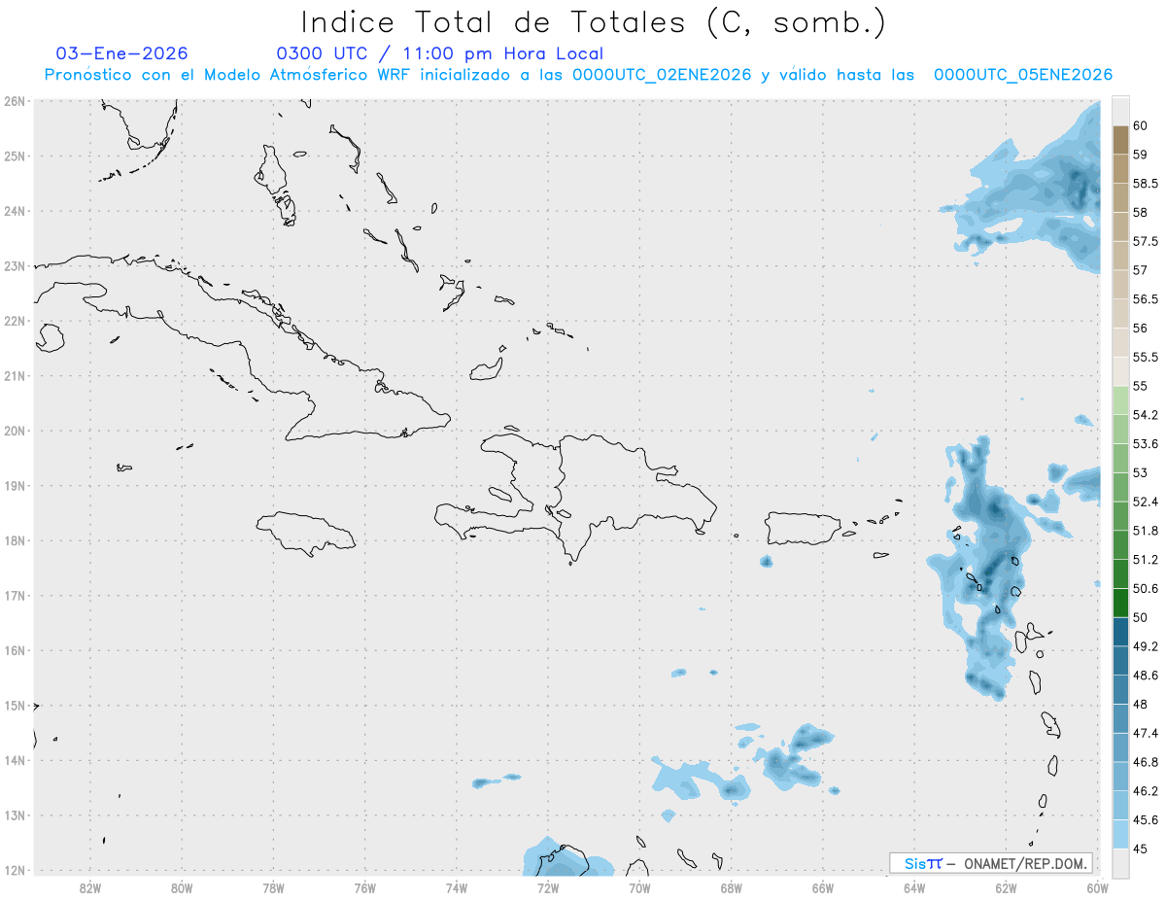
Task: Click the colorbar label '50'
Action: (1140, 617)
